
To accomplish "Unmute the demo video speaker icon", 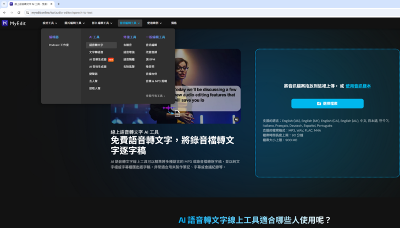I will coord(236,118).
